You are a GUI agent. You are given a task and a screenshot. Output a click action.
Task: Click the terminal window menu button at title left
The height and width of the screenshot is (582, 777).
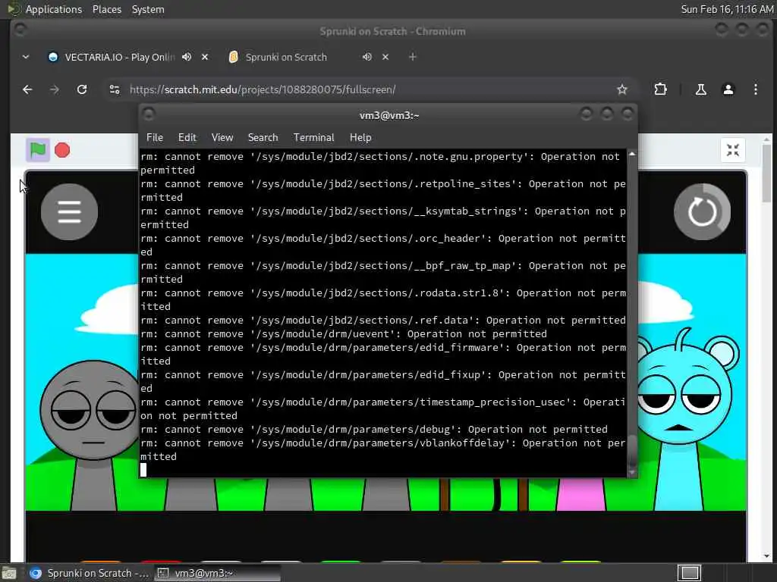coord(149,114)
